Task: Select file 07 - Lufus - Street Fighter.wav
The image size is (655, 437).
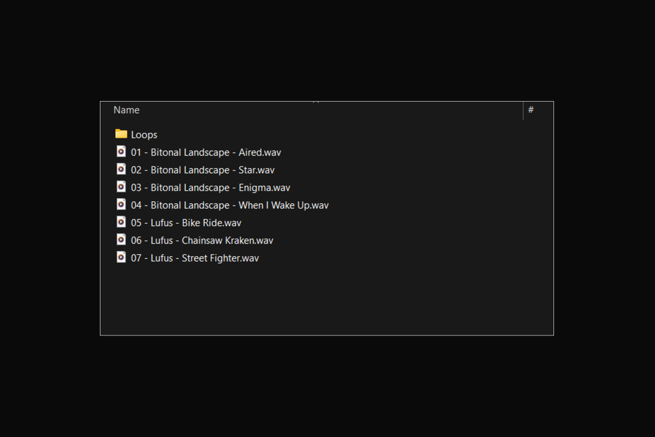Action: tap(195, 258)
